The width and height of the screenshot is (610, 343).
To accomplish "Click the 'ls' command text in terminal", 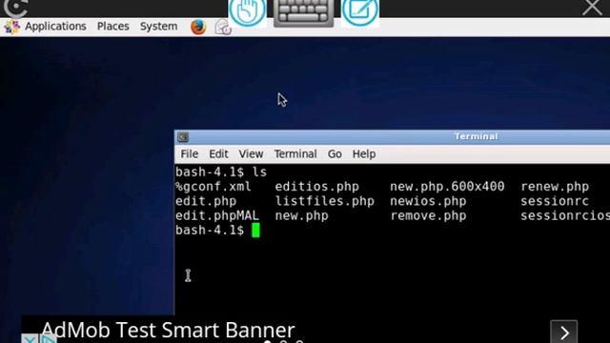I will pyautogui.click(x=259, y=171).
